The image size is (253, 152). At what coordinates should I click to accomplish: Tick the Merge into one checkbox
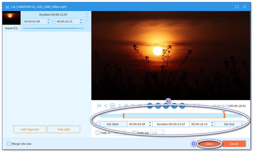(x=9, y=144)
